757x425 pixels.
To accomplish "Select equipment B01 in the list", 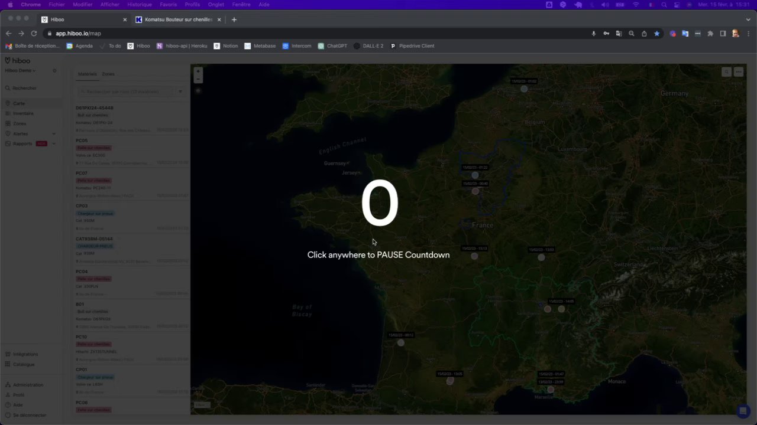I will [132, 316].
